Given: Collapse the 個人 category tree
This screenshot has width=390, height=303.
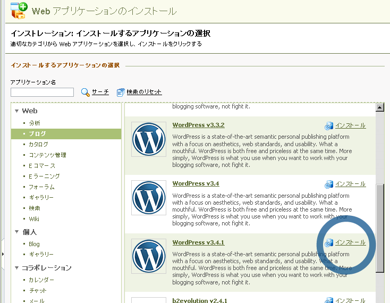Looking at the screenshot, I should pos(16,232).
